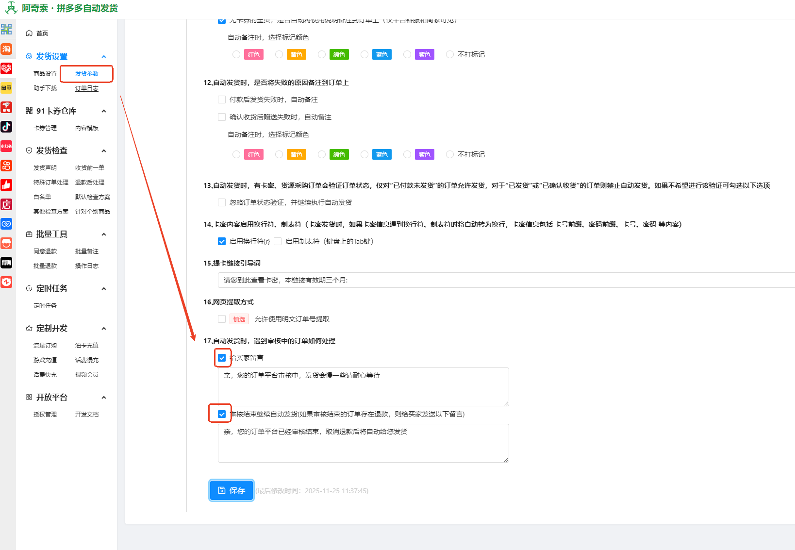Open the Douyin music-note platform icon
The width and height of the screenshot is (795, 550).
[6, 127]
